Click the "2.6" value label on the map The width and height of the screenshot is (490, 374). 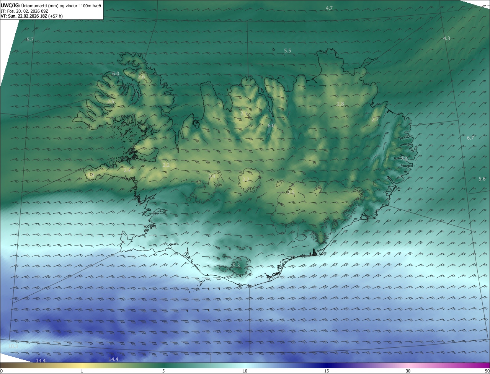[141, 77]
